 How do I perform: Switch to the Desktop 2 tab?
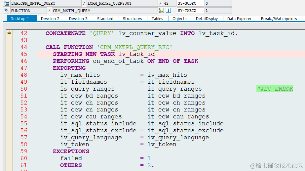[50, 19]
